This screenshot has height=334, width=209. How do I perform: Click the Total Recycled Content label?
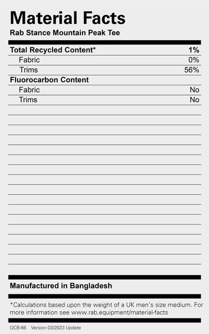pyautogui.click(x=53, y=50)
